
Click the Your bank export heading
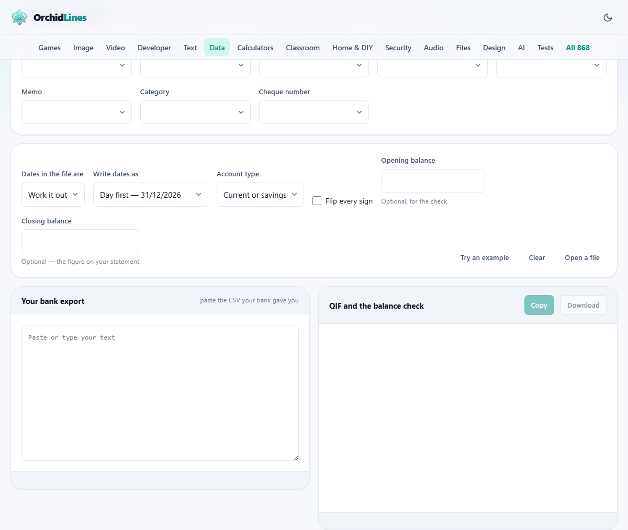pyautogui.click(x=53, y=301)
